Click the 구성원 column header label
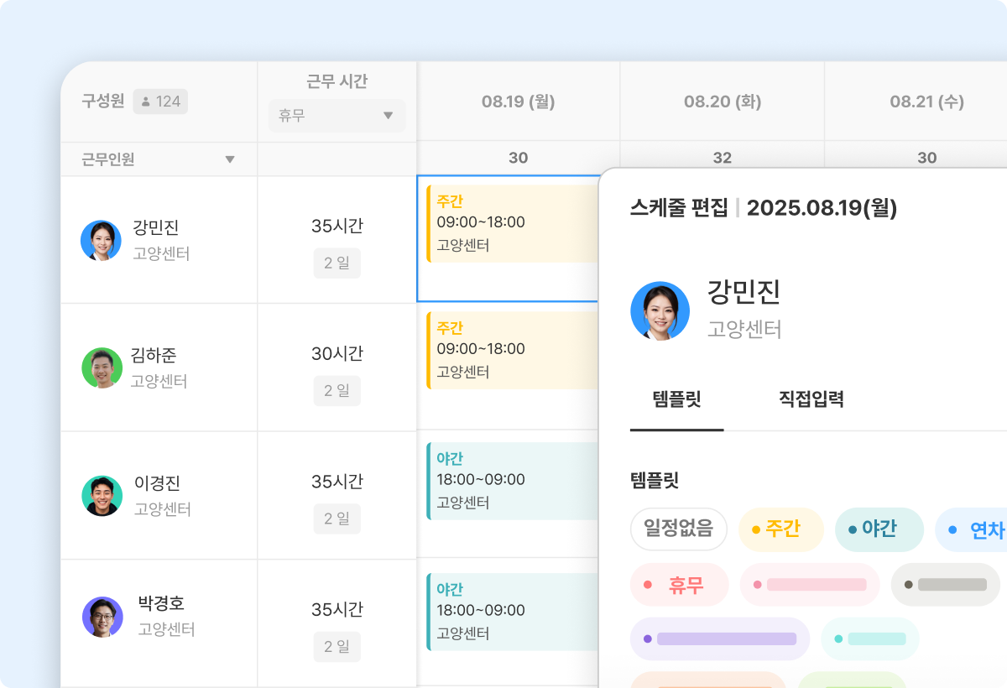 (103, 102)
